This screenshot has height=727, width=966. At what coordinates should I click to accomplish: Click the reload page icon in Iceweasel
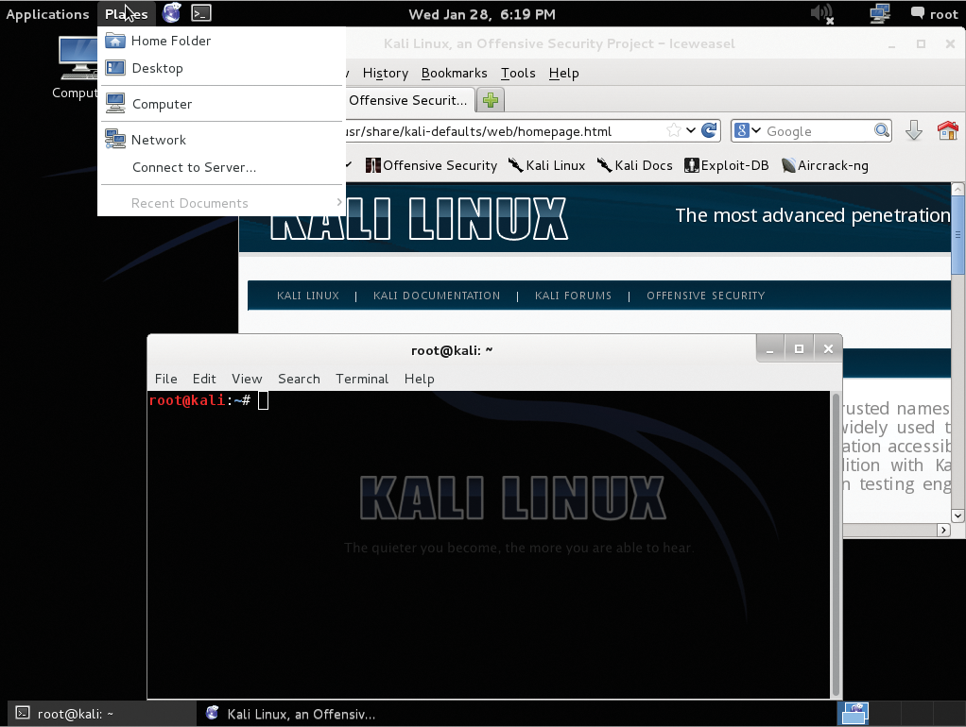(x=710, y=131)
